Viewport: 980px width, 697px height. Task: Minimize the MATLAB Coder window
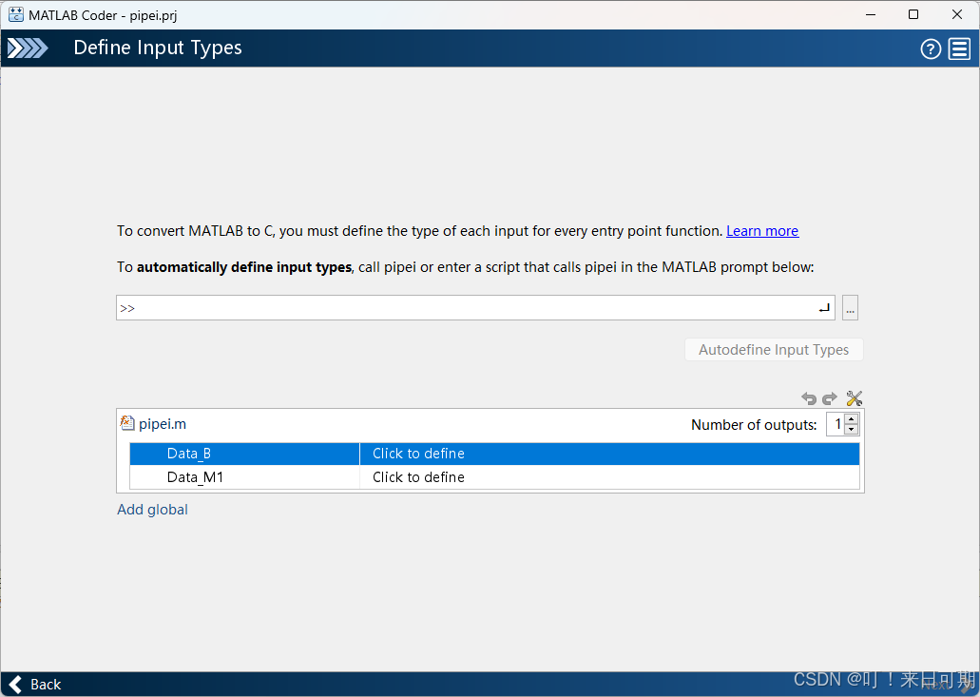871,14
